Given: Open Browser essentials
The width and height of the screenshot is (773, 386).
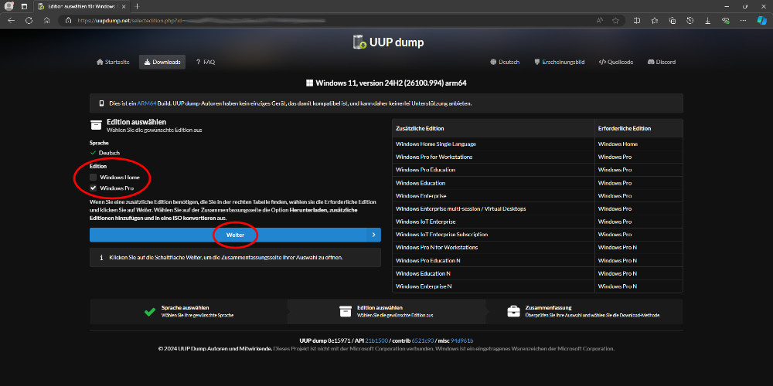Looking at the screenshot, I should pyautogui.click(x=725, y=21).
